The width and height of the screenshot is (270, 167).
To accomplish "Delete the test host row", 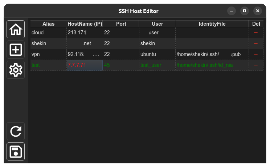I will 256,65.
